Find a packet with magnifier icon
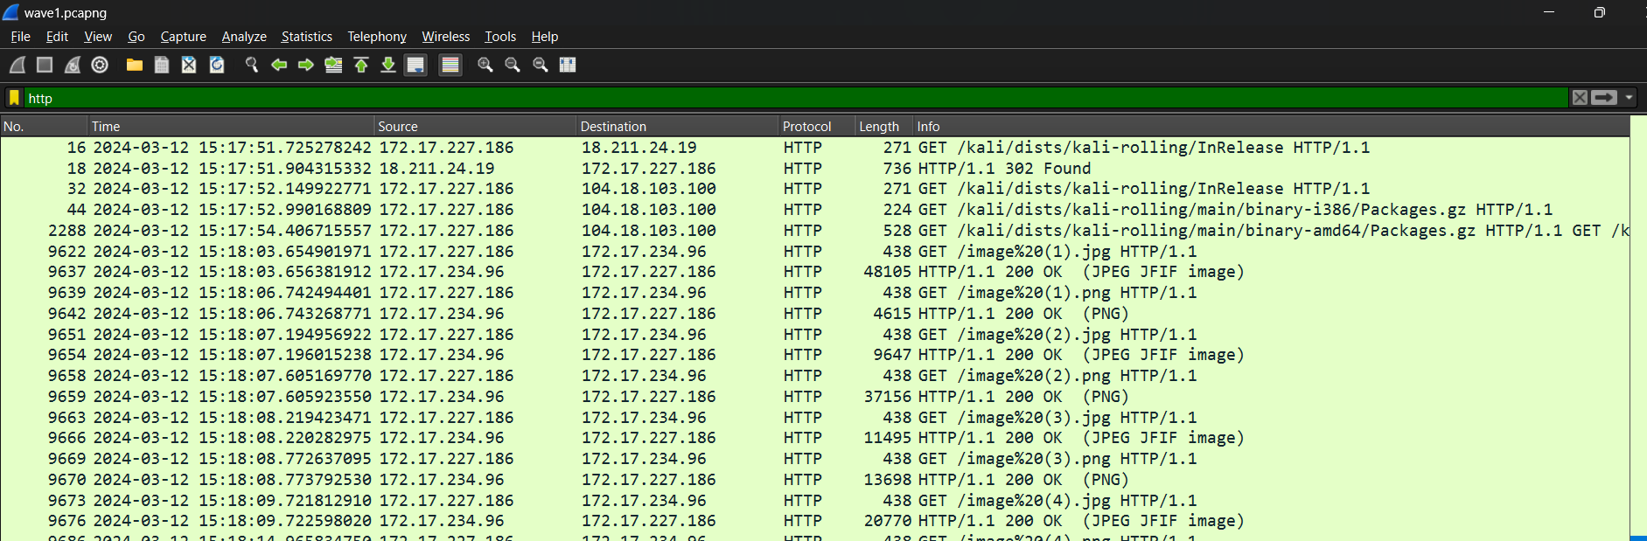Screen dimensions: 1647x541 252,65
